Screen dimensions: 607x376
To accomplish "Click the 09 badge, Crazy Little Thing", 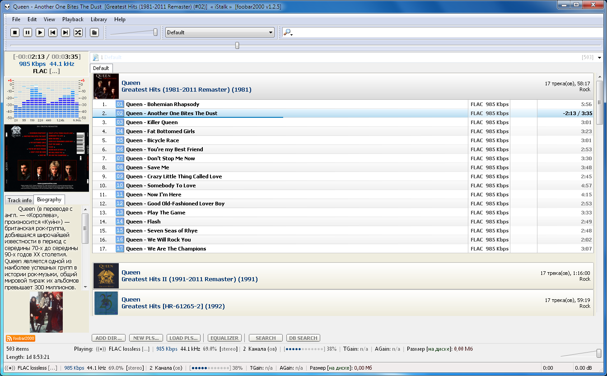I will (120, 176).
